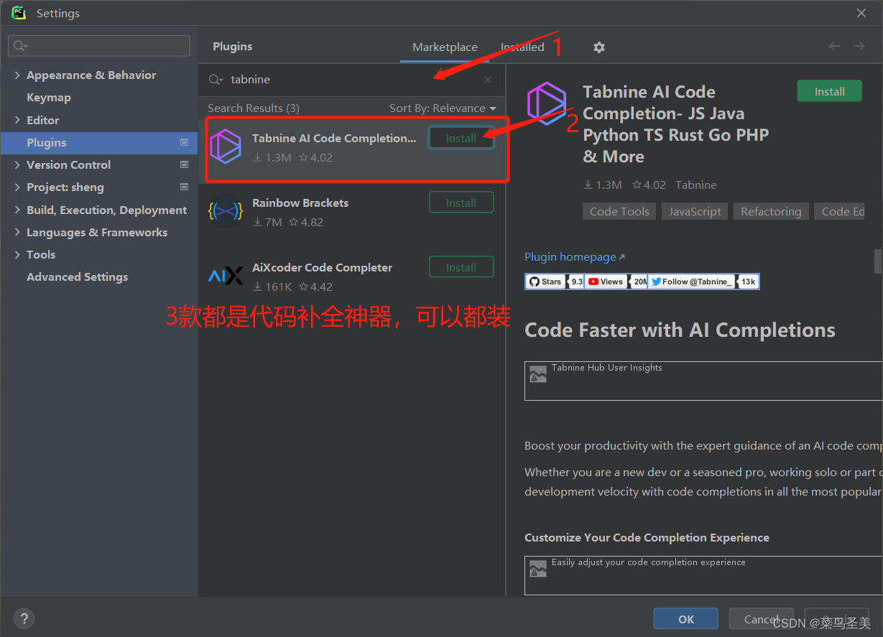883x637 pixels.
Task: Open the YouTube Views badge
Action: 616,282
